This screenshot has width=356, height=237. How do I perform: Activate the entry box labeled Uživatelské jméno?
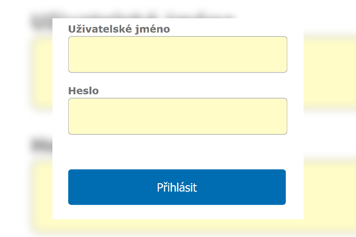coord(178,54)
